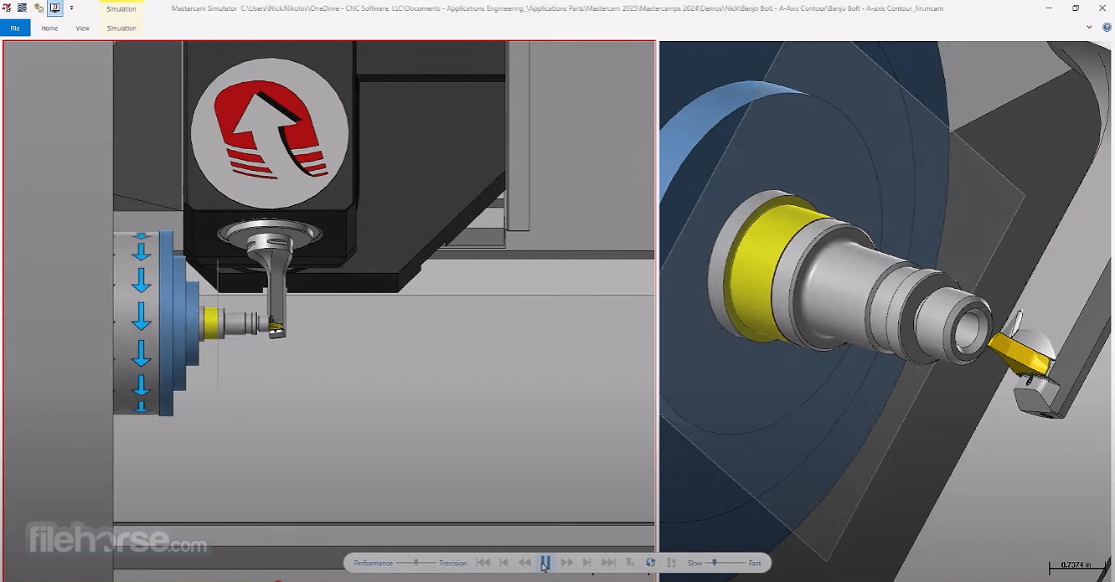Adjust the Slow-Fast speed slider
Viewport: 1115px width, 582px height.
coord(726,563)
